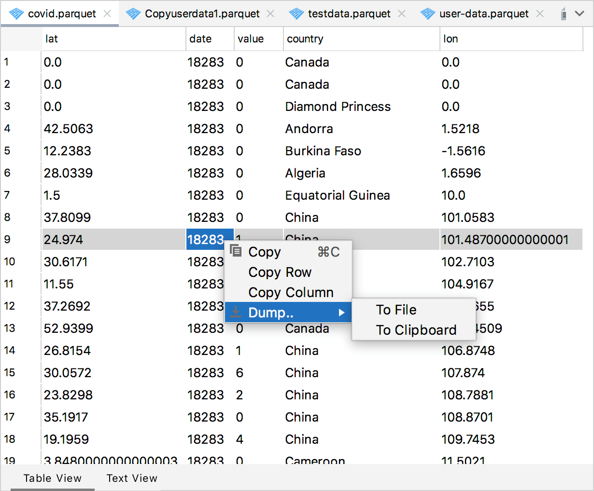Choose To Clipboard in the Dump submenu
This screenshot has width=594, height=491.
416,330
